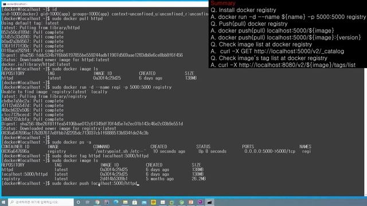367x206 pixels.
Task: Click the taskbar search box
Action: tap(41, 202)
